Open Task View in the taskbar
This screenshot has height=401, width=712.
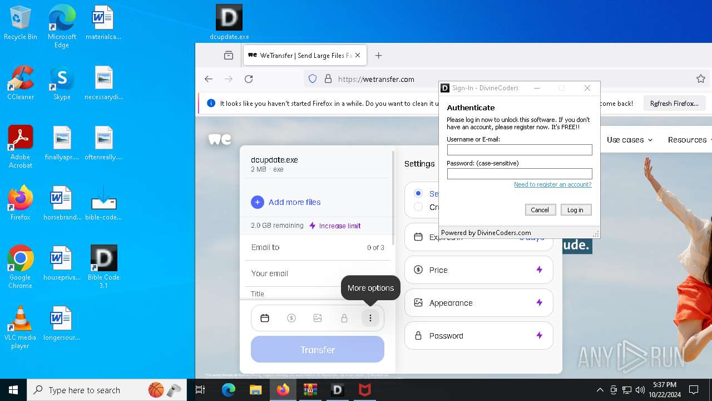click(201, 390)
